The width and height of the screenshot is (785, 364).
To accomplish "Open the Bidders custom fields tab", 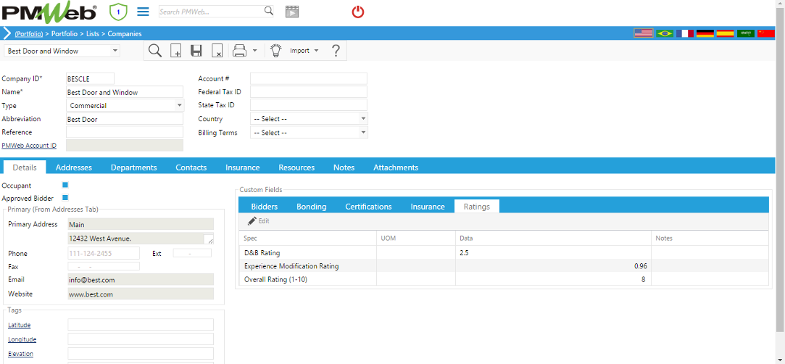I will point(265,206).
